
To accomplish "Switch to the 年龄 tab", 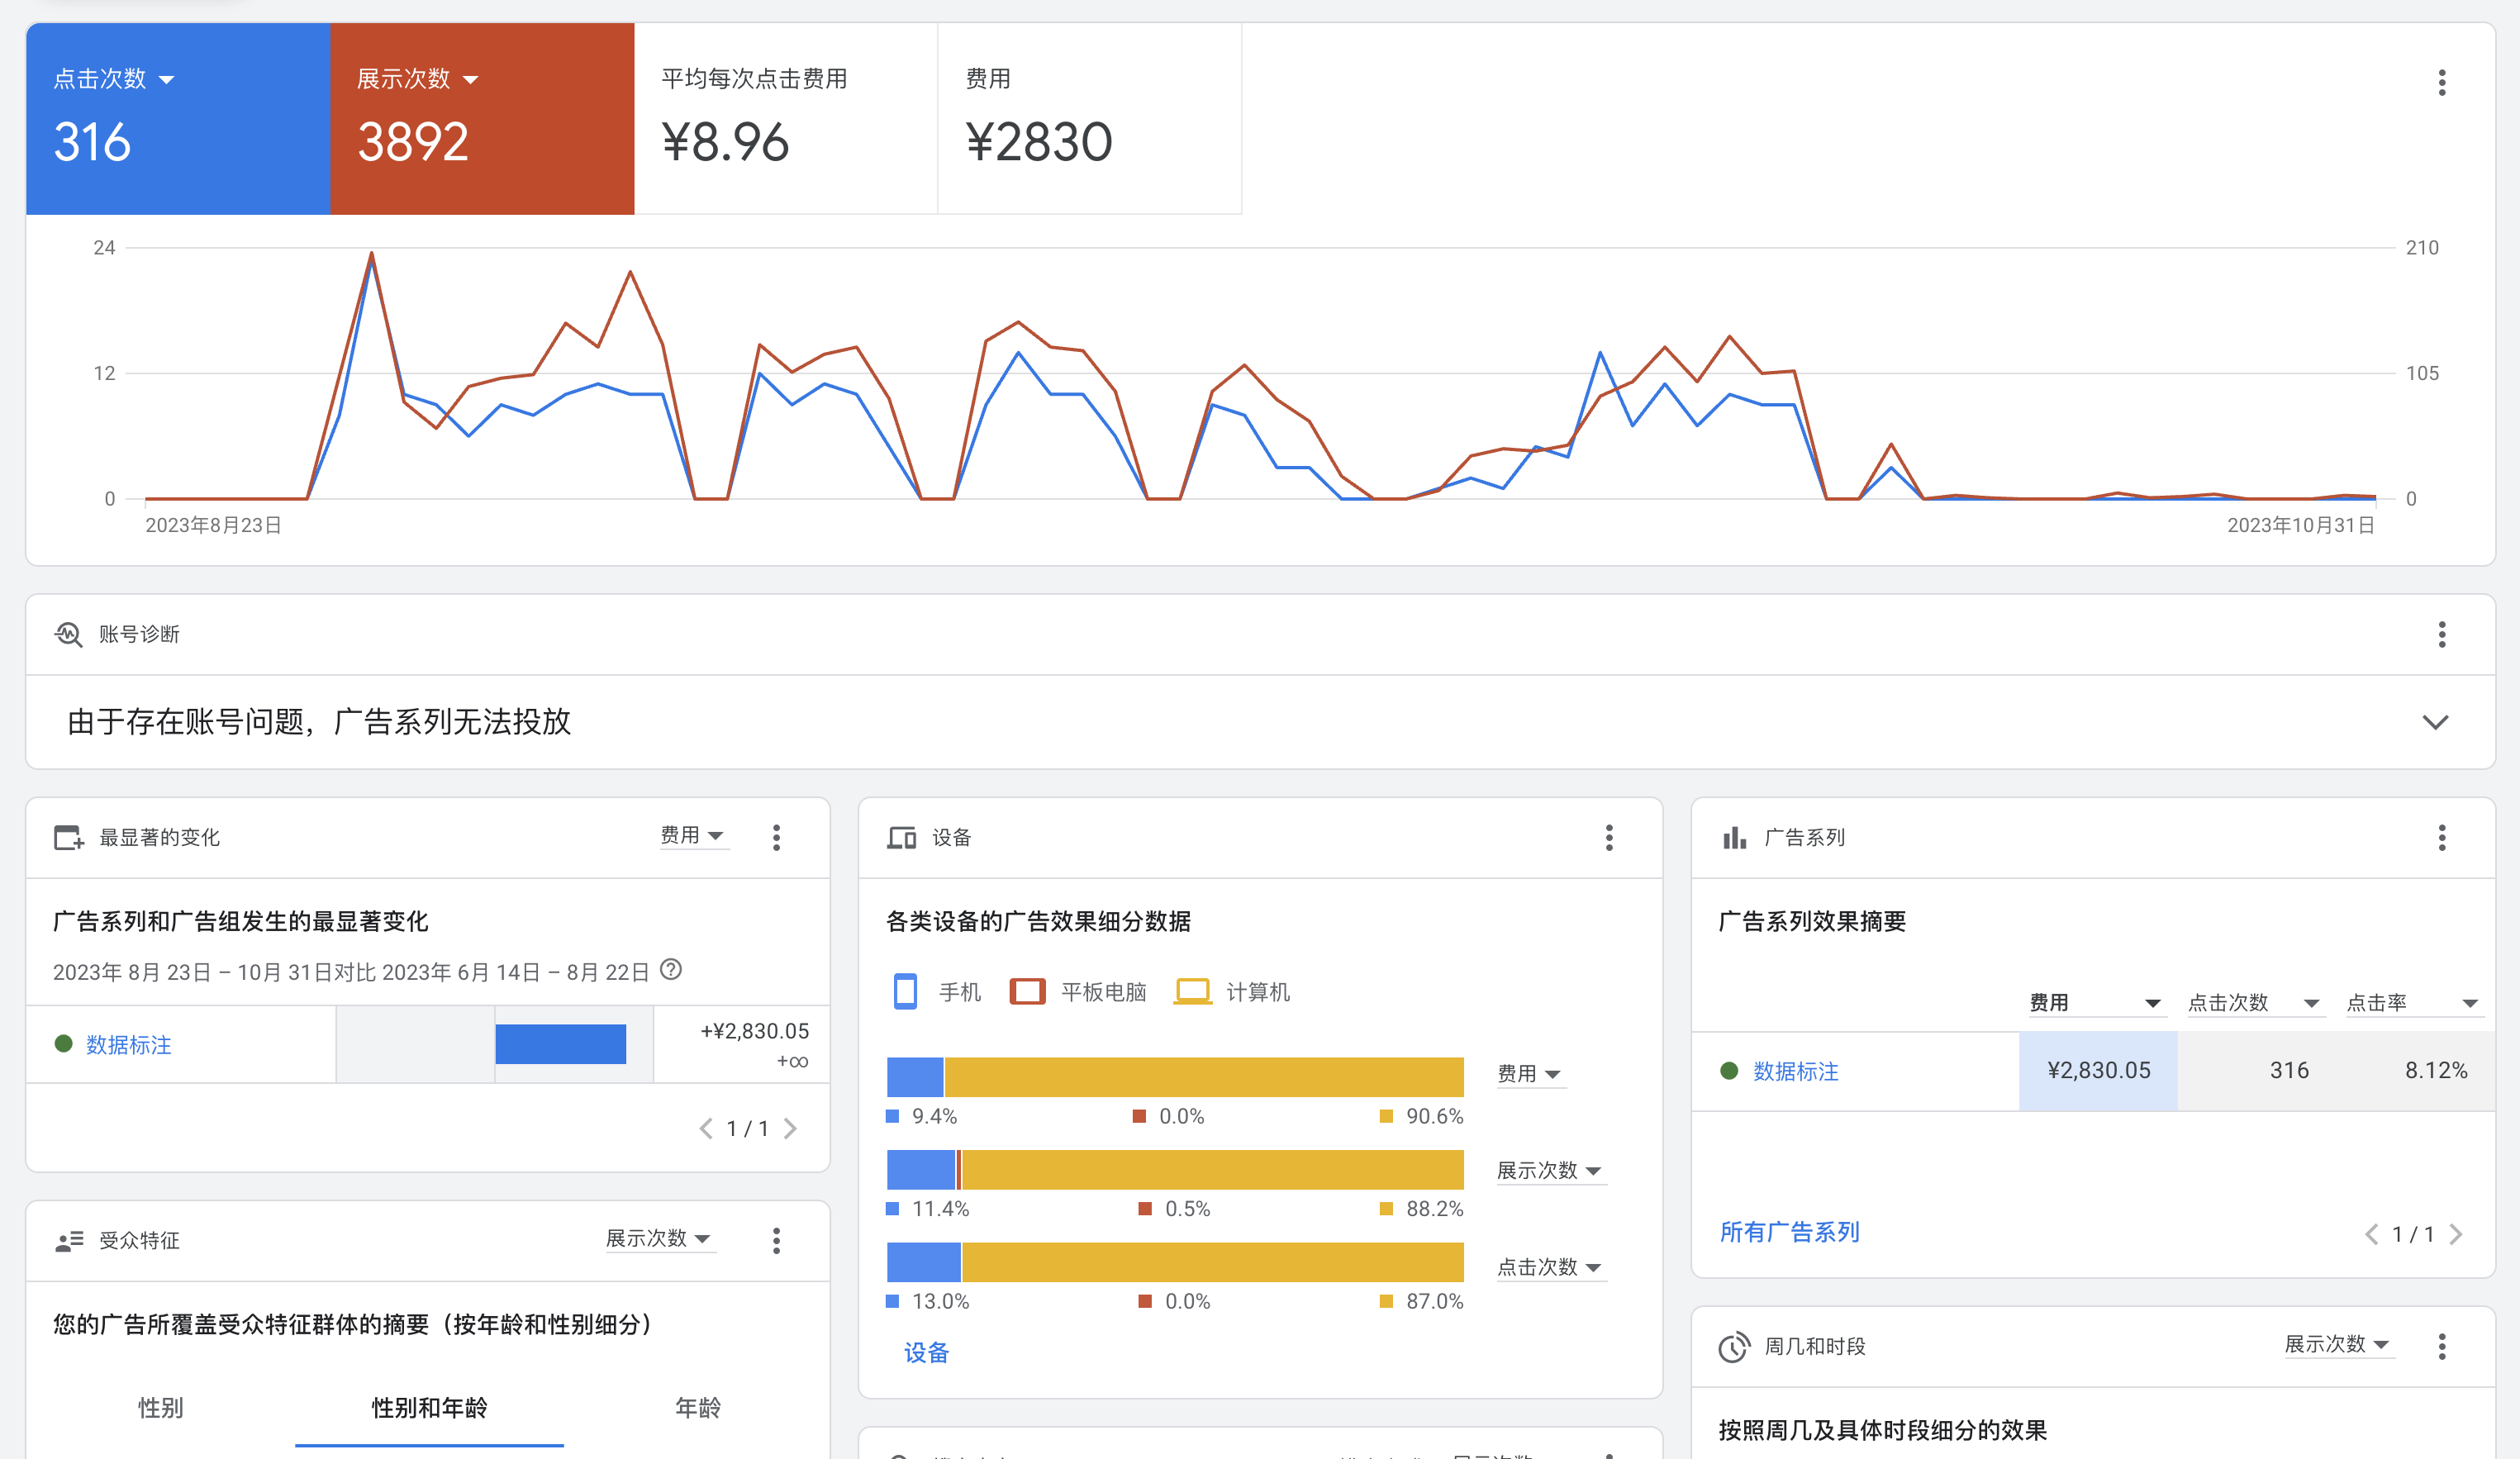I will [x=698, y=1409].
